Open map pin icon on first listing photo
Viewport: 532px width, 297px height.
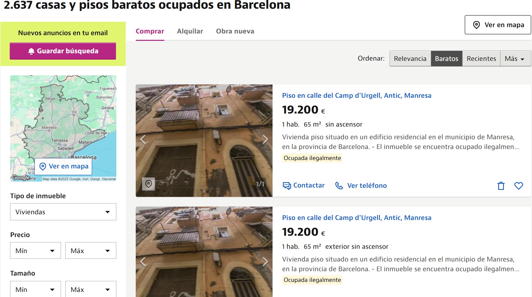(149, 184)
